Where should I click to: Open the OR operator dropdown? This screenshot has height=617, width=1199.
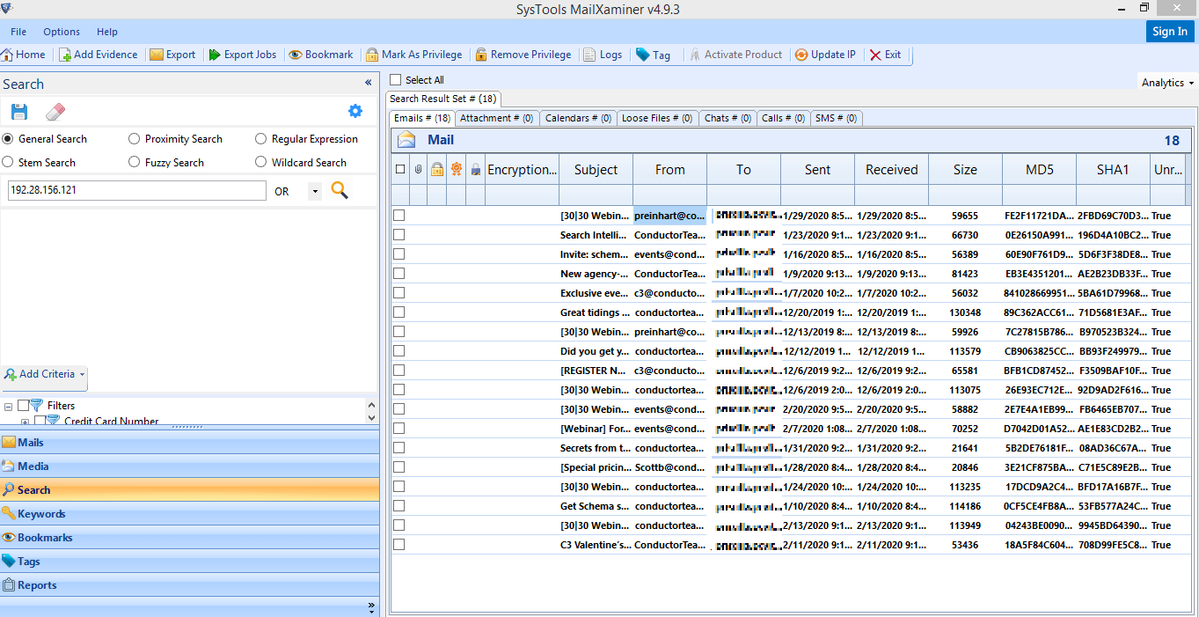coord(315,191)
